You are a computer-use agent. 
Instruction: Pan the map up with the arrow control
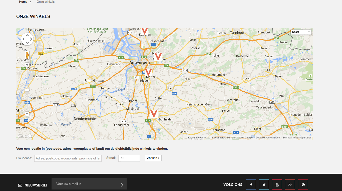27,35
